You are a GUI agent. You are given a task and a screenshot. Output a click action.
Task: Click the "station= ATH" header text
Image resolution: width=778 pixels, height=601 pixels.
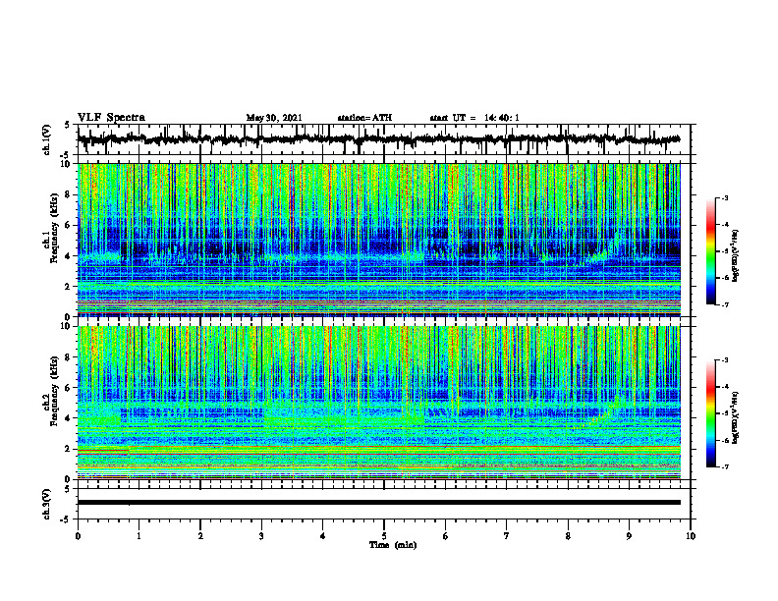click(x=364, y=118)
